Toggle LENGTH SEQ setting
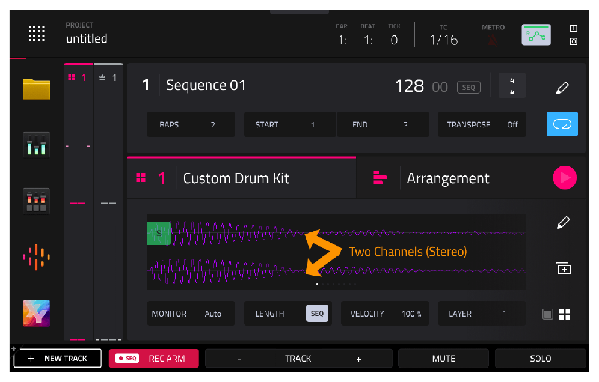599x382 pixels. 317,314
